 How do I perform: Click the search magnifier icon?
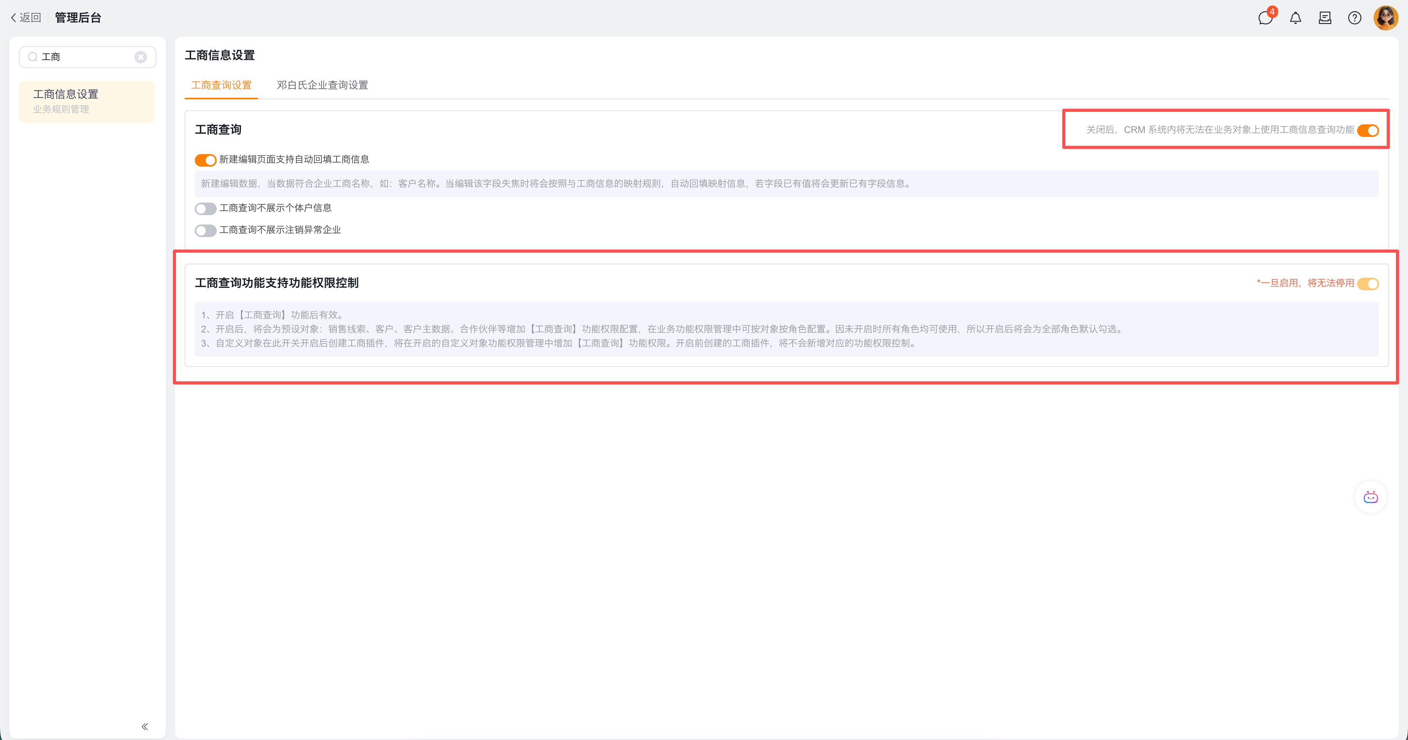pos(33,57)
